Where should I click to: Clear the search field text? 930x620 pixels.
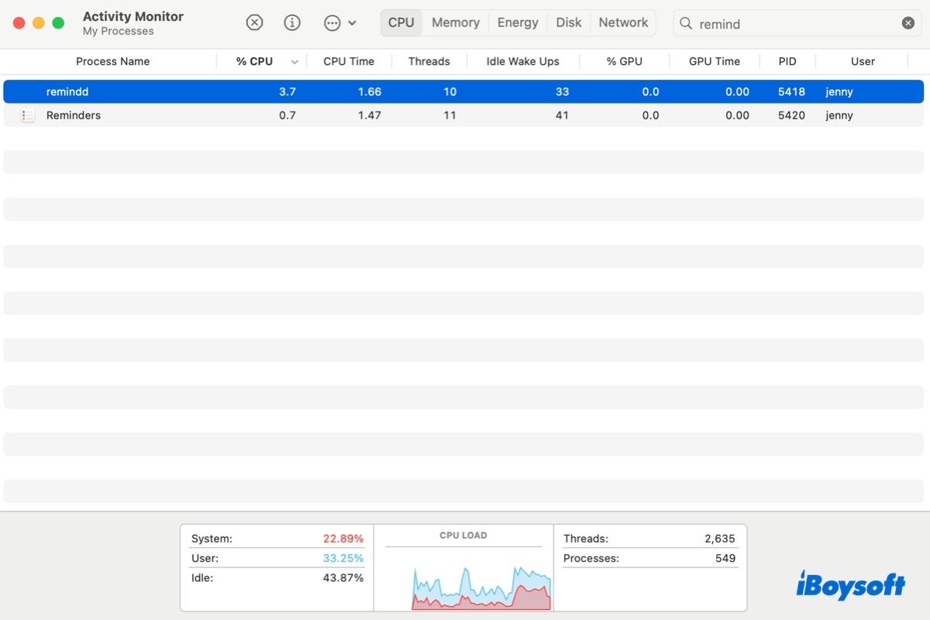coord(908,23)
